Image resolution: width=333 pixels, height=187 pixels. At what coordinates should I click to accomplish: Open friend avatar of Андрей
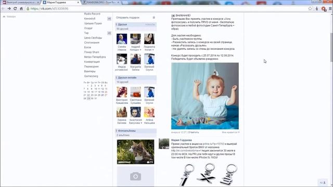(x=135, y=39)
